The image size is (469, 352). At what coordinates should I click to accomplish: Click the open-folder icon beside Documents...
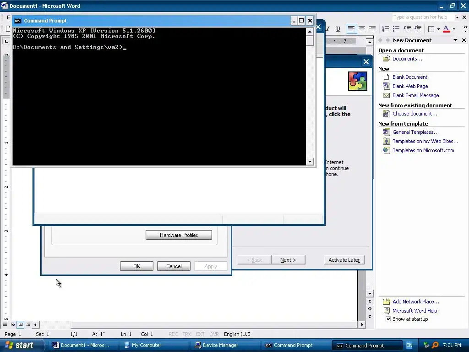387,59
